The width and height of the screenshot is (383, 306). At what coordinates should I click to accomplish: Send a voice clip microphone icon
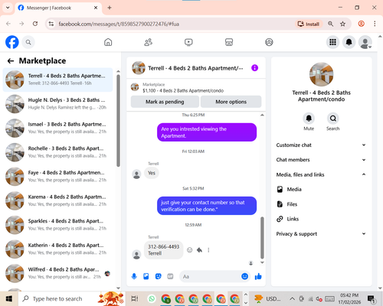point(134,276)
